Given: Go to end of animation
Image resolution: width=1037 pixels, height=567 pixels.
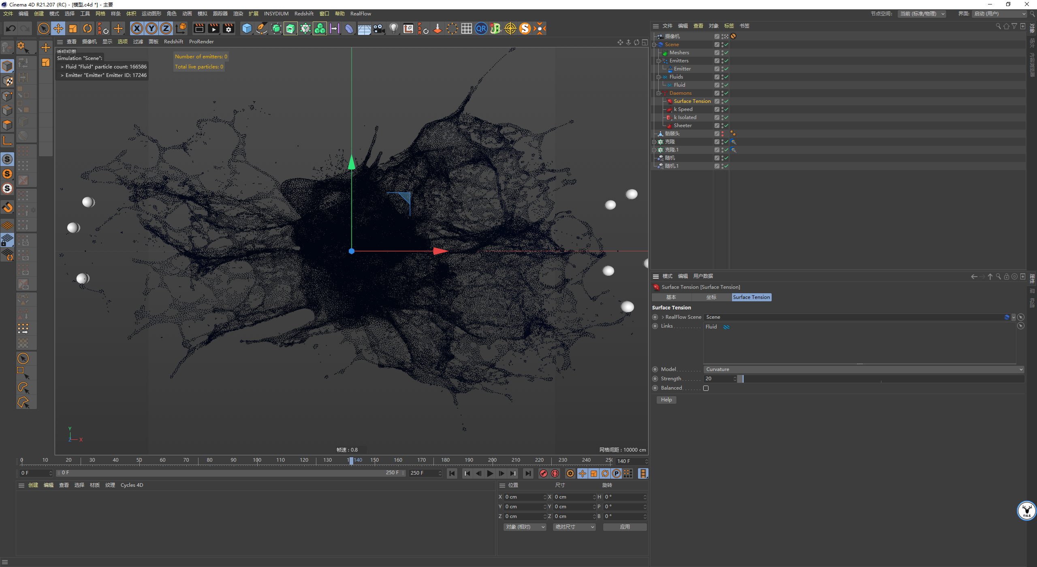Looking at the screenshot, I should [x=528, y=473].
